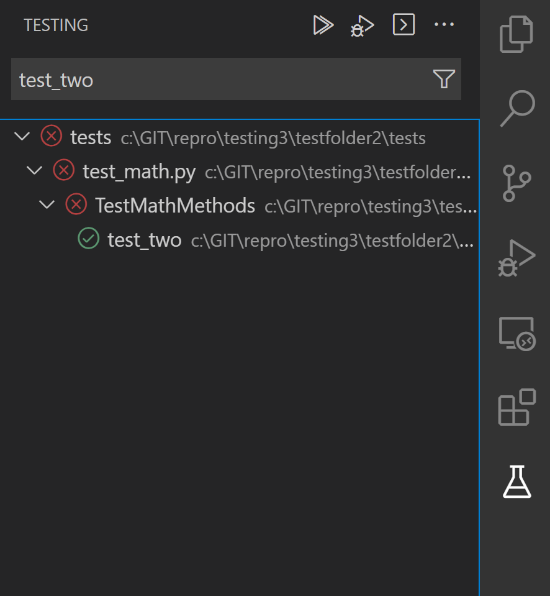Image resolution: width=550 pixels, height=596 pixels.
Task: Collapse the test_math.py node
Action: click(35, 171)
